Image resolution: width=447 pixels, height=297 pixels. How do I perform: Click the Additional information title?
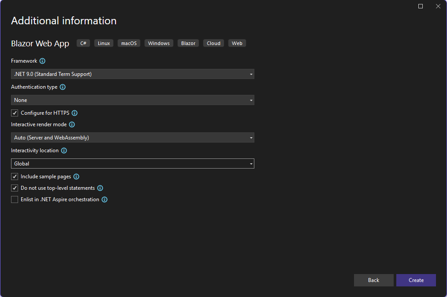pyautogui.click(x=64, y=21)
